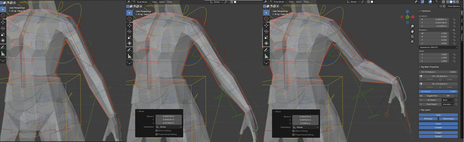Enable Proportional Editing in right Move panel

[x=293, y=135]
